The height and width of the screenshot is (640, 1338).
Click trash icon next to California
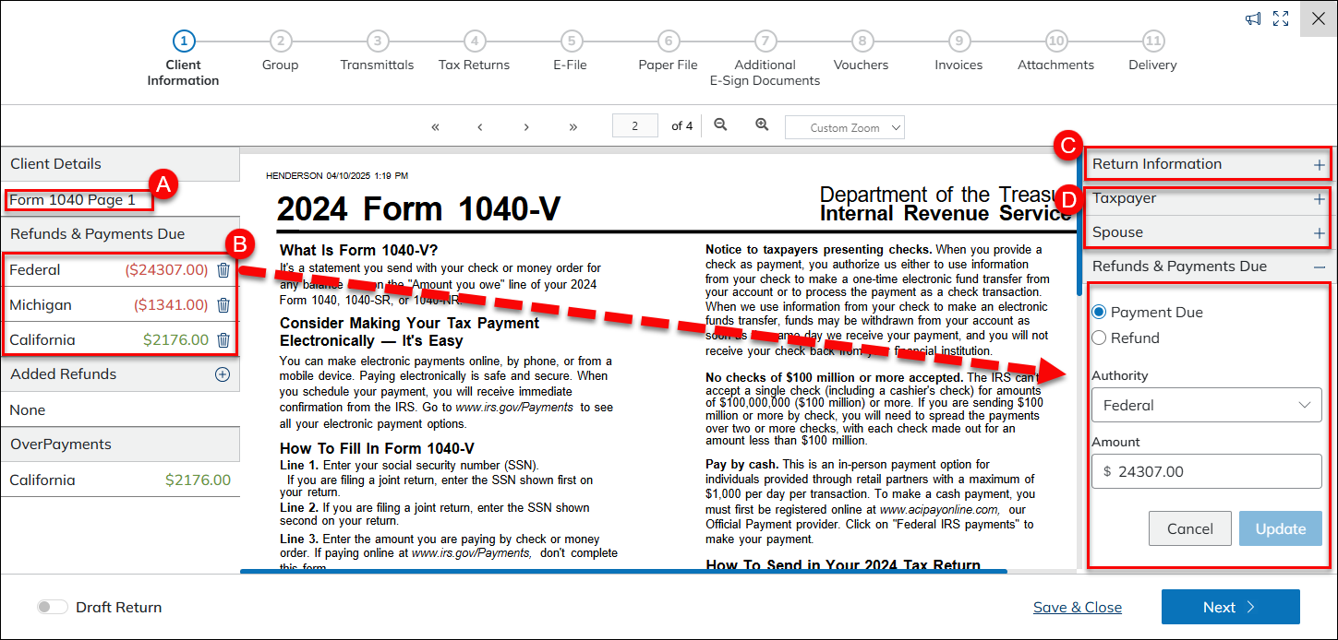[223, 340]
